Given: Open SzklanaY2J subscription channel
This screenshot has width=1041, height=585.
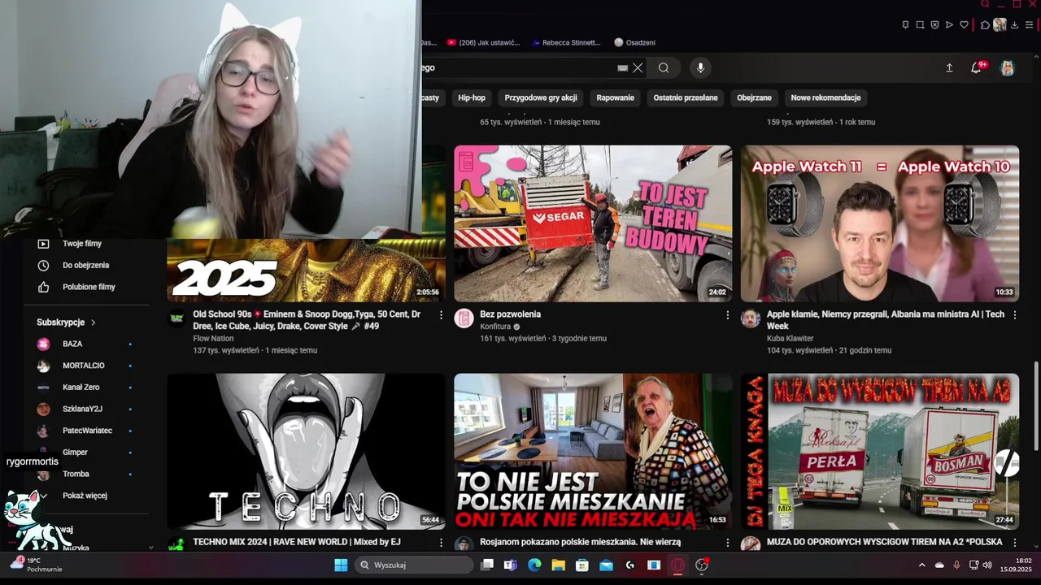Looking at the screenshot, I should (x=85, y=409).
